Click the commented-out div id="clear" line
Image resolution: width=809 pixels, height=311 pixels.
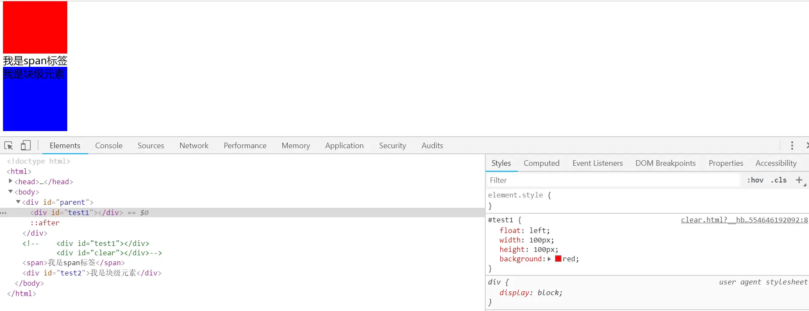[109, 253]
